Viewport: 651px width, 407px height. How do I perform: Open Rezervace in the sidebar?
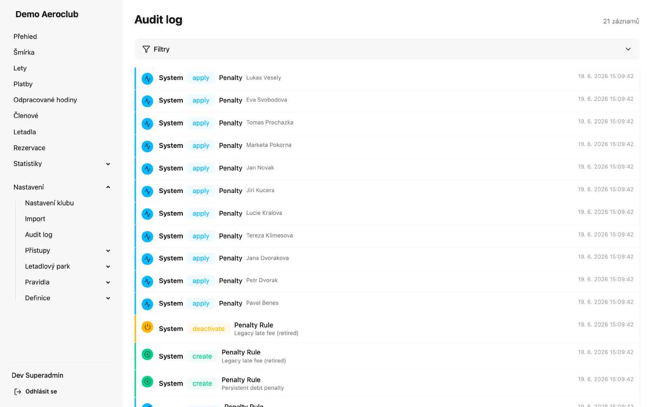click(x=29, y=148)
